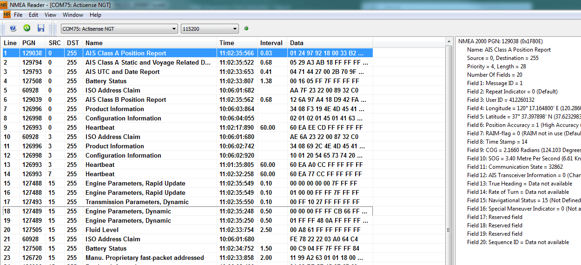Select Configuration Information row on line 12
This screenshot has height=265, width=581.
click(x=187, y=155)
